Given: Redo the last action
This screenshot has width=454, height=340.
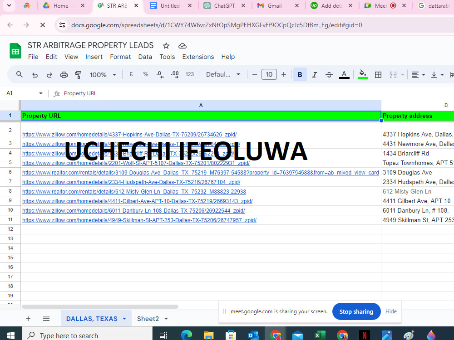Looking at the screenshot, I should pos(49,75).
